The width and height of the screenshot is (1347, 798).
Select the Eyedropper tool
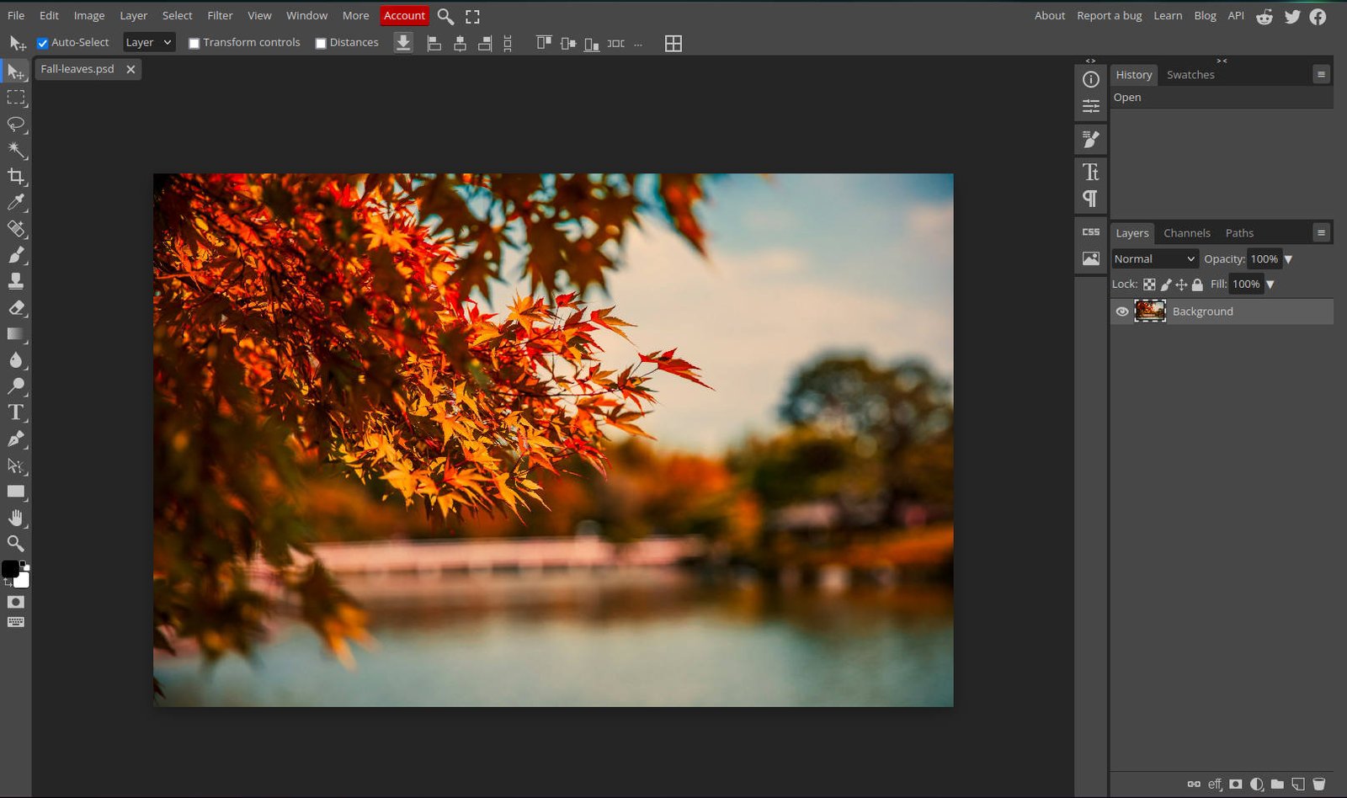click(x=16, y=202)
